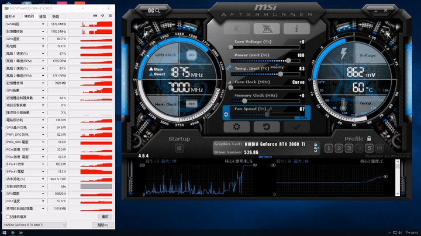Image resolution: width=421 pixels, height=236 pixels.
Task: Click the GPU chip icon on clock gauge
Action: [191, 55]
